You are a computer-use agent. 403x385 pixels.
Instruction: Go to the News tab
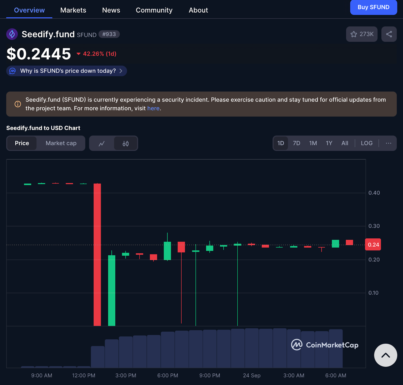tap(111, 10)
